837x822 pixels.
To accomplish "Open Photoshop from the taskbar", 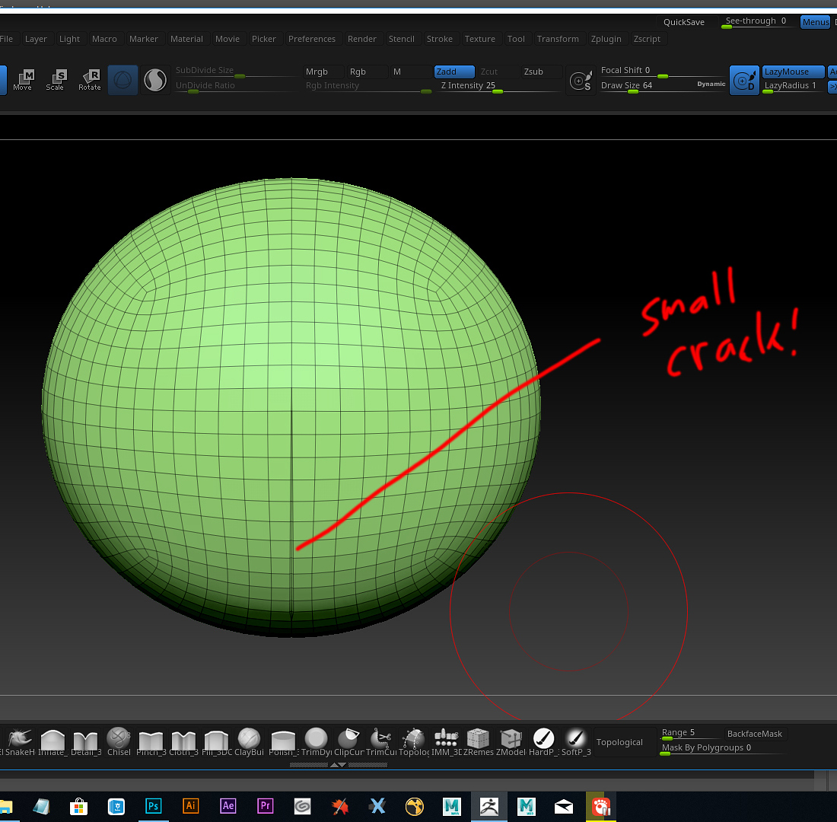I will click(x=153, y=806).
